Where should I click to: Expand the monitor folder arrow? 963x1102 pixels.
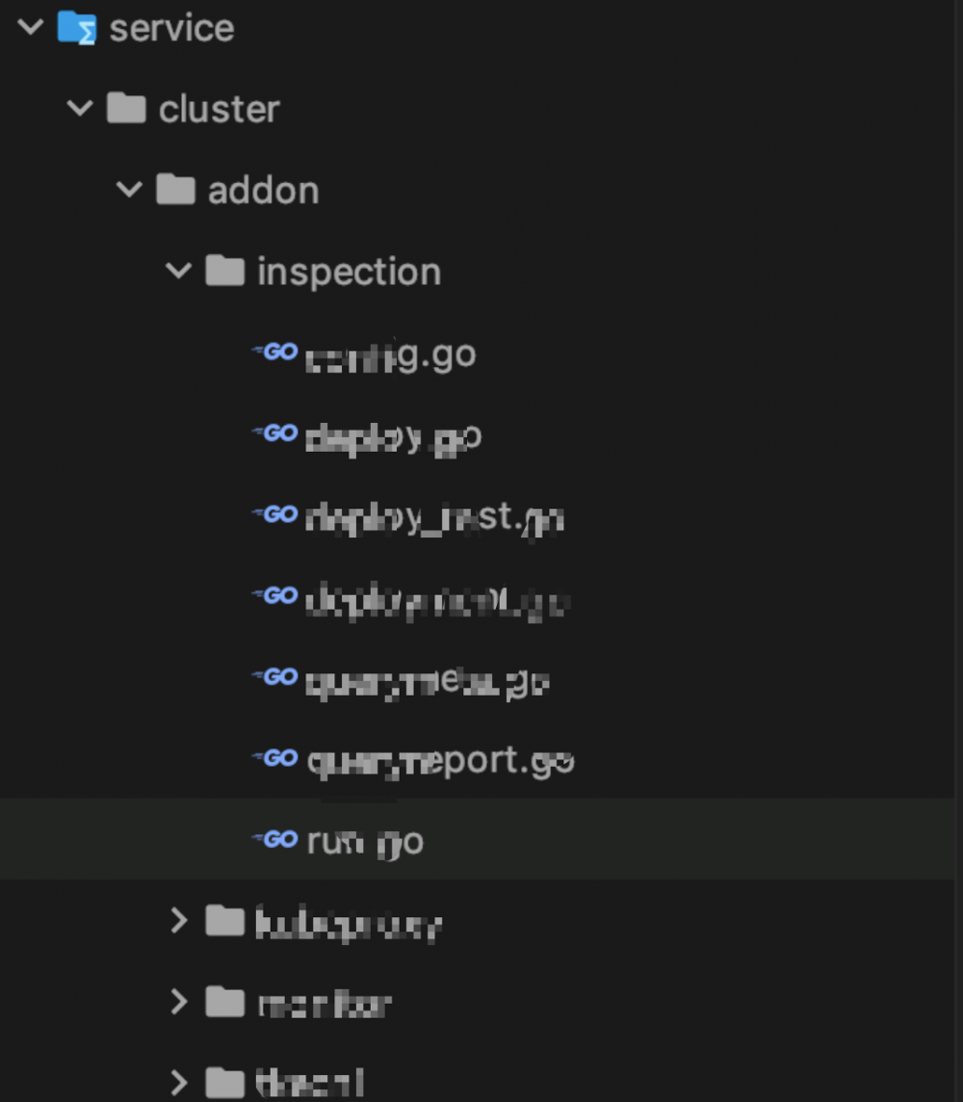point(178,1003)
